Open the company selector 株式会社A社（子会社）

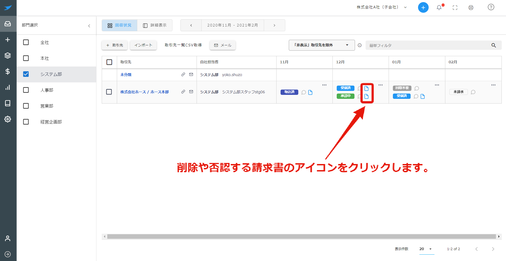click(381, 7)
